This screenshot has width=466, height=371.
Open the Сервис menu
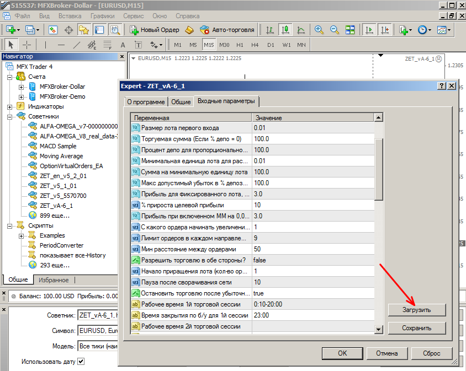coord(134,16)
